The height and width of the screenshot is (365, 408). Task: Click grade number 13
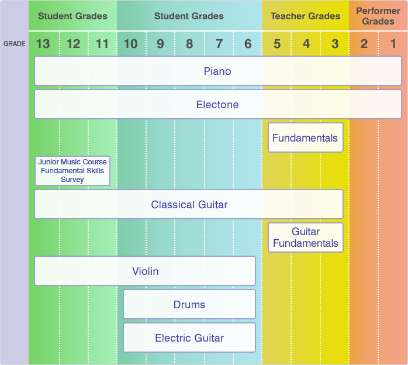[x=43, y=44]
